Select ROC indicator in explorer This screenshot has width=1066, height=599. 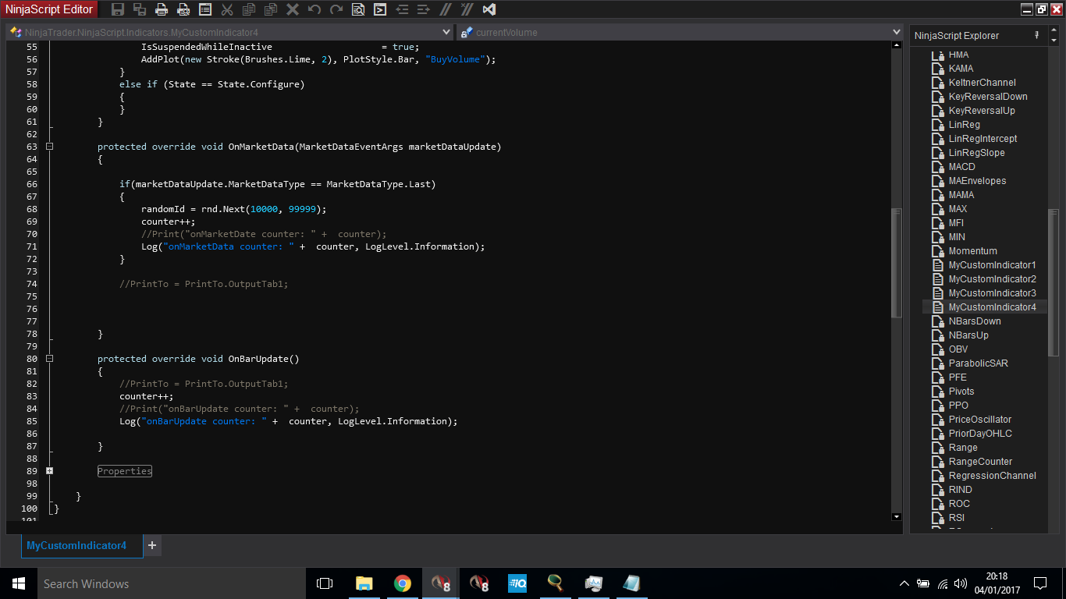959,504
